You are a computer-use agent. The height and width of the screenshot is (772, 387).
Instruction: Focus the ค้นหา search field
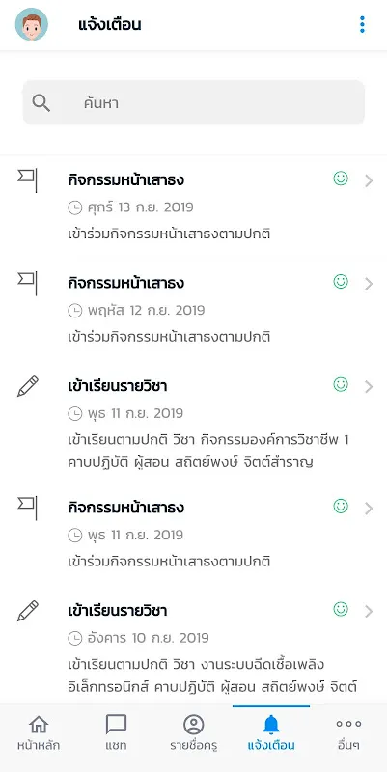click(193, 102)
